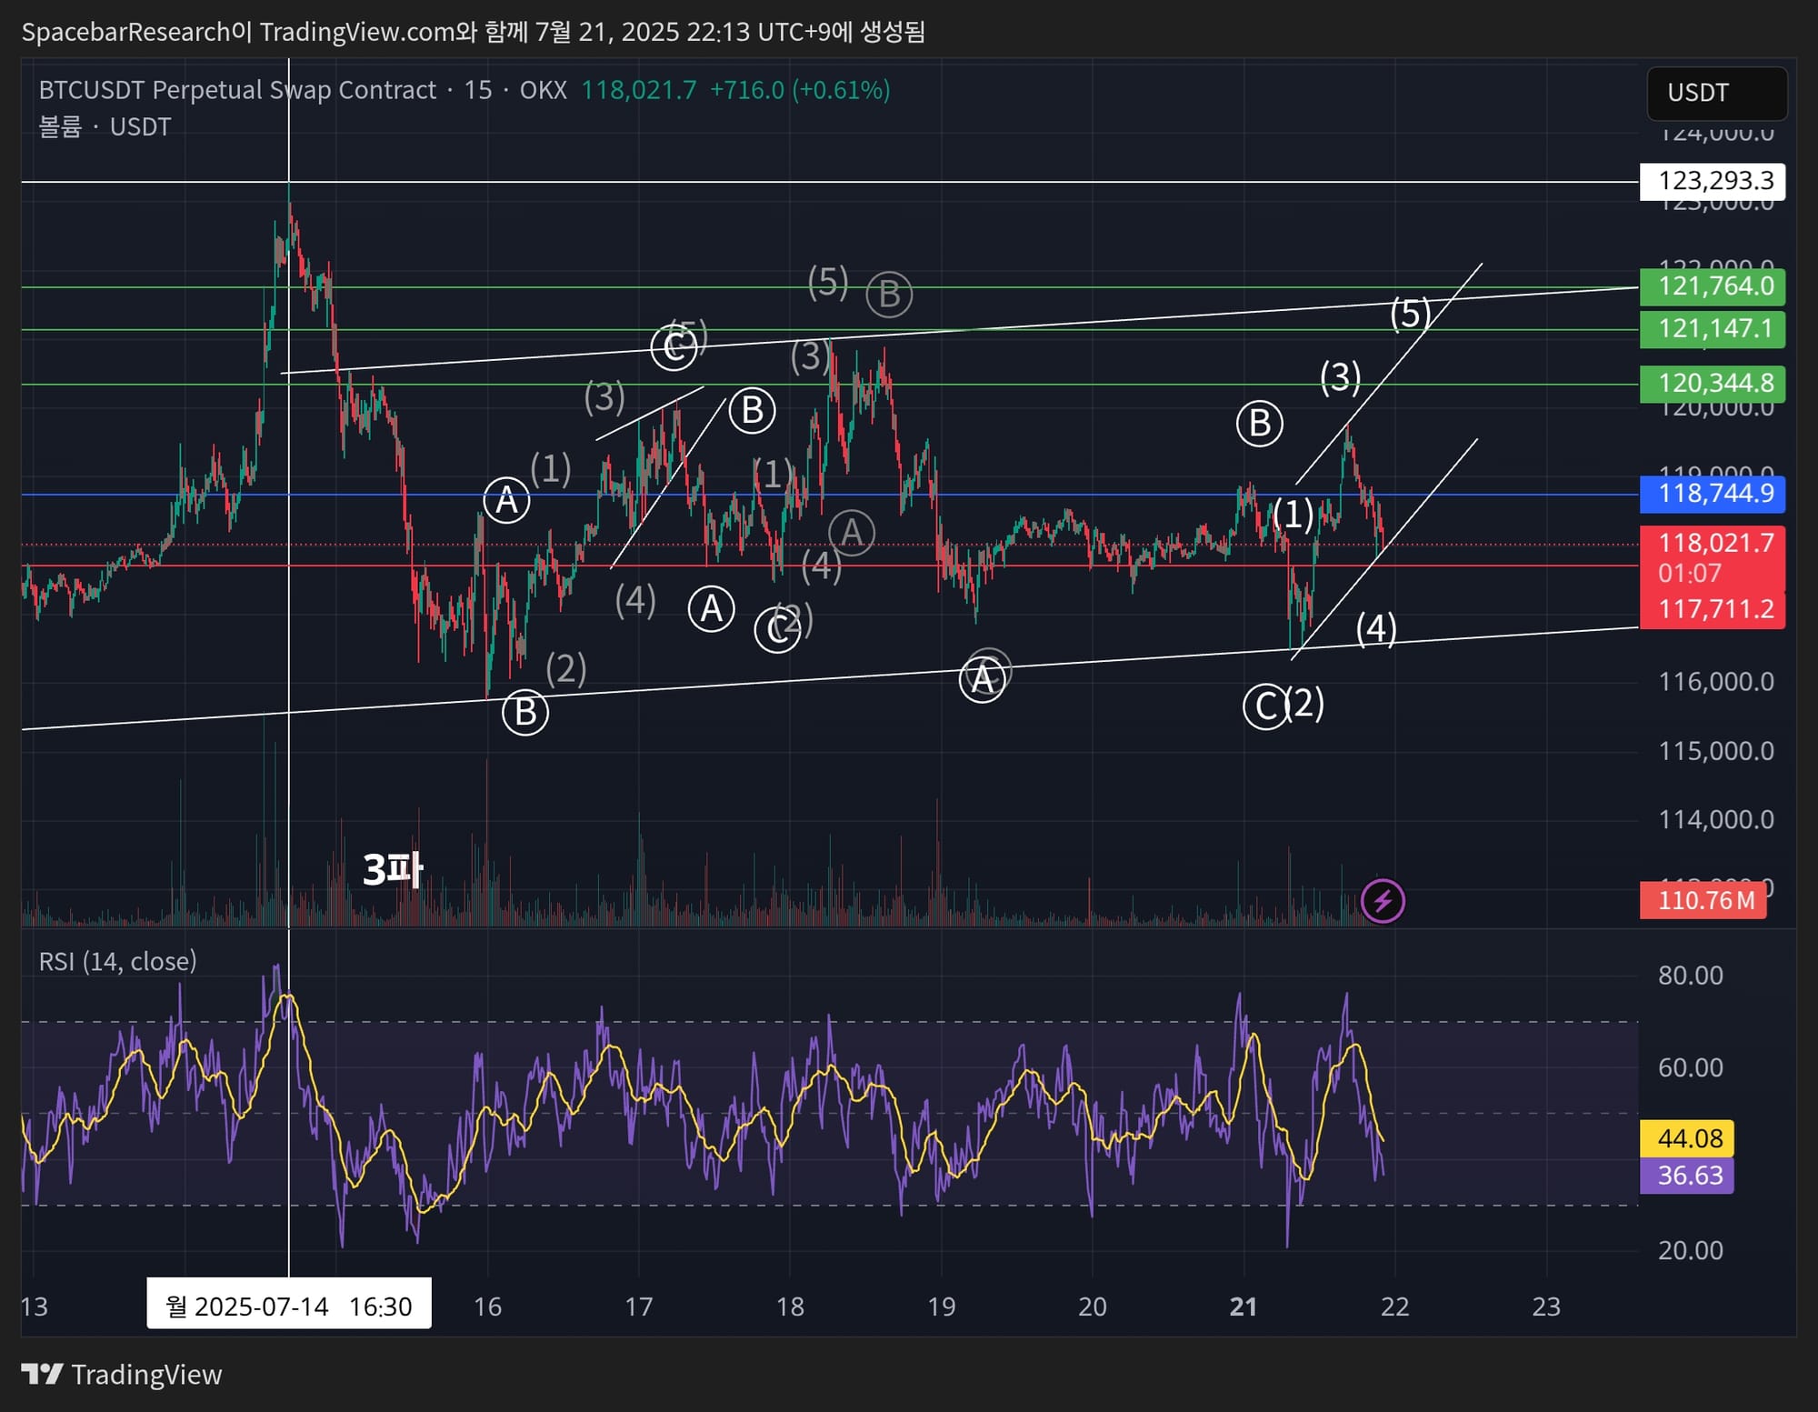Select the white (4) wave label on lower trendline
The width and height of the screenshot is (1818, 1412).
[x=1376, y=628]
